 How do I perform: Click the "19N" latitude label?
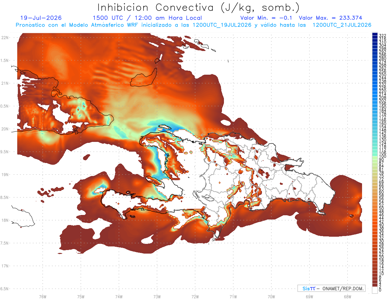[x=6, y=175]
